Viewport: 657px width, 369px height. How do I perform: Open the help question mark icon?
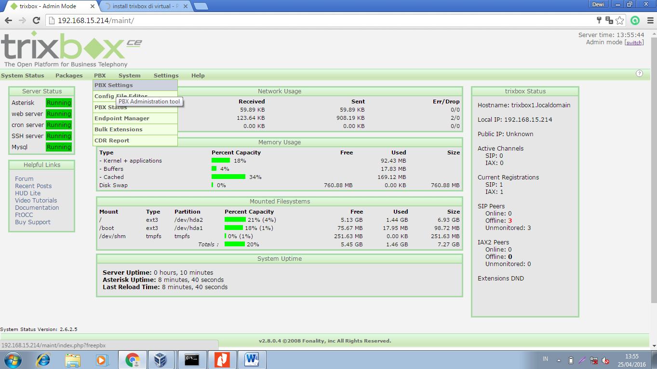pos(639,73)
